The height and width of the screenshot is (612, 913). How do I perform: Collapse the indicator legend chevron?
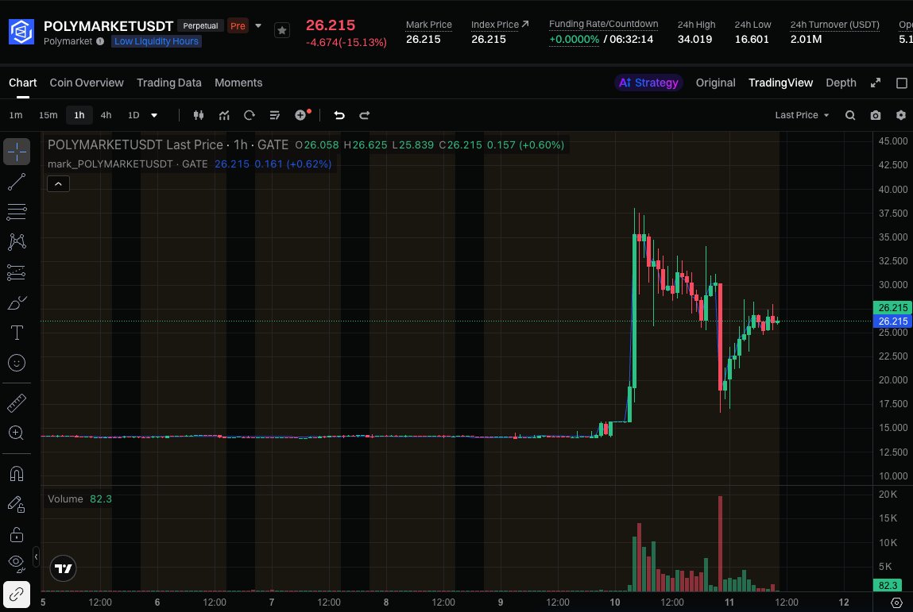(x=58, y=184)
